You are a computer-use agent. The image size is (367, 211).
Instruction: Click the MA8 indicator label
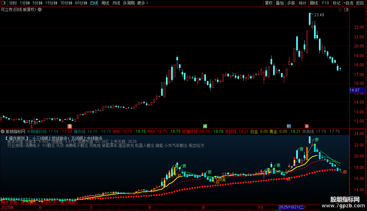point(117,132)
